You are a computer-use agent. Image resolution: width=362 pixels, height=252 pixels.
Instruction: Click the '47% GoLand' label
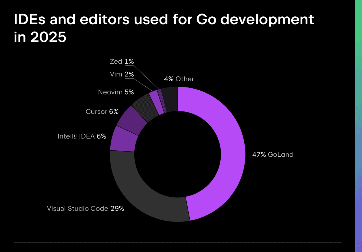(x=273, y=154)
